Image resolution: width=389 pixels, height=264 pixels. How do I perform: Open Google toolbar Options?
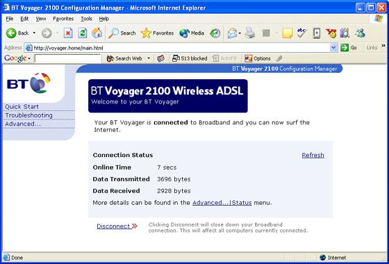coord(258,58)
